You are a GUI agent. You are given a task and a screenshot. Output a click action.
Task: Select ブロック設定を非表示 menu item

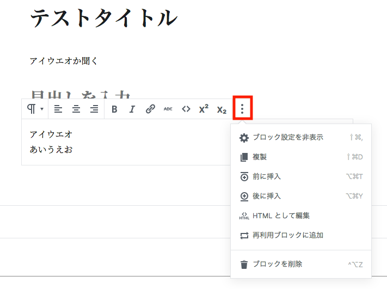288,138
